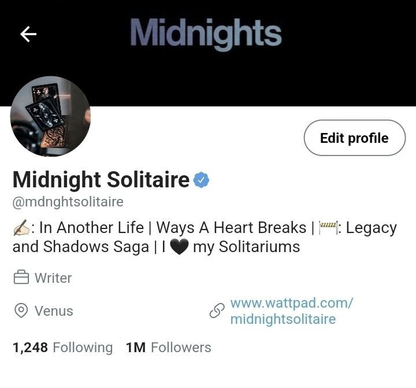Click the Midnight Solitaire display name
This screenshot has width=416, height=388.
coord(101,179)
